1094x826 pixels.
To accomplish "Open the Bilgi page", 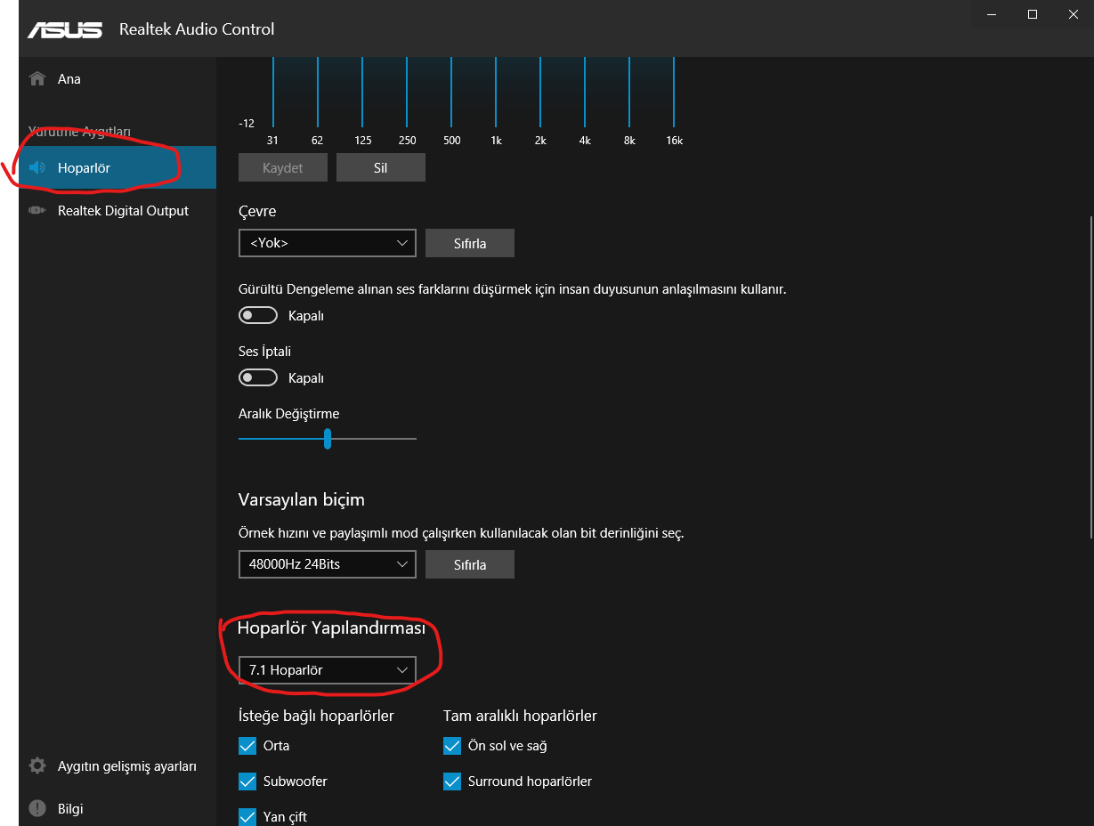I will point(118,809).
